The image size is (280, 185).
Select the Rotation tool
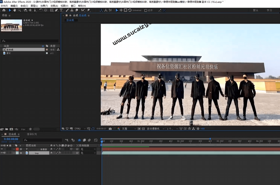pos(41,10)
